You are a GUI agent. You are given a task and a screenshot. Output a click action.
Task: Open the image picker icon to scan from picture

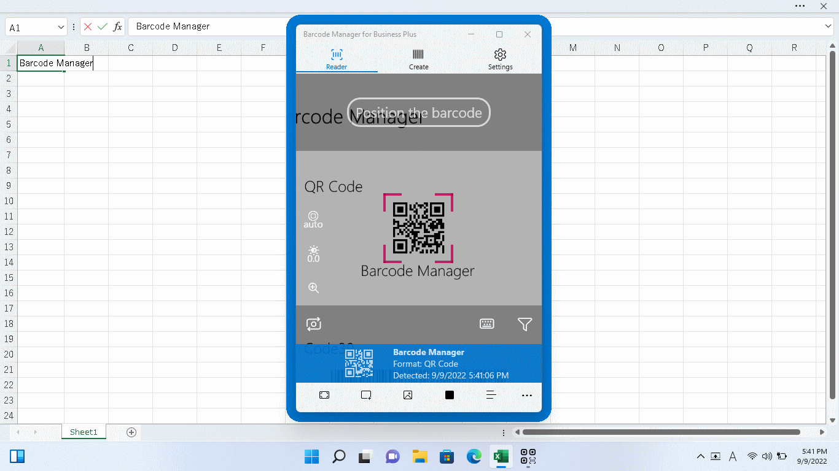point(407,395)
